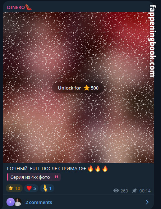This screenshot has height=209, width=161.
Task: Click the fire emojis in the caption
Action: coord(98,168)
